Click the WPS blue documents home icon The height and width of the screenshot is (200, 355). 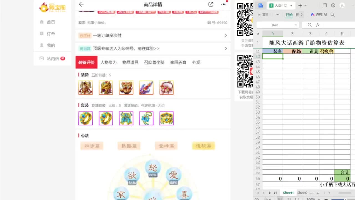pyautogui.click(x=260, y=5)
